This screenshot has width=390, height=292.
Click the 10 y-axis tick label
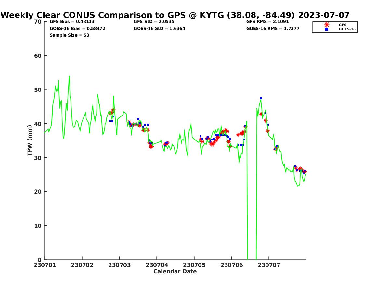[38, 226]
